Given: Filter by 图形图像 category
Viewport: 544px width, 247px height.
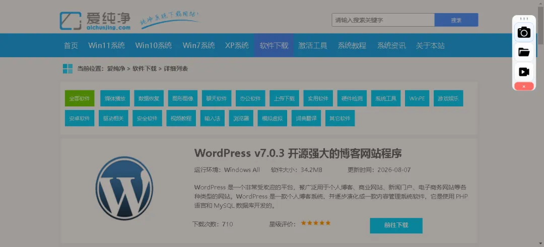Looking at the screenshot, I should click(183, 98).
